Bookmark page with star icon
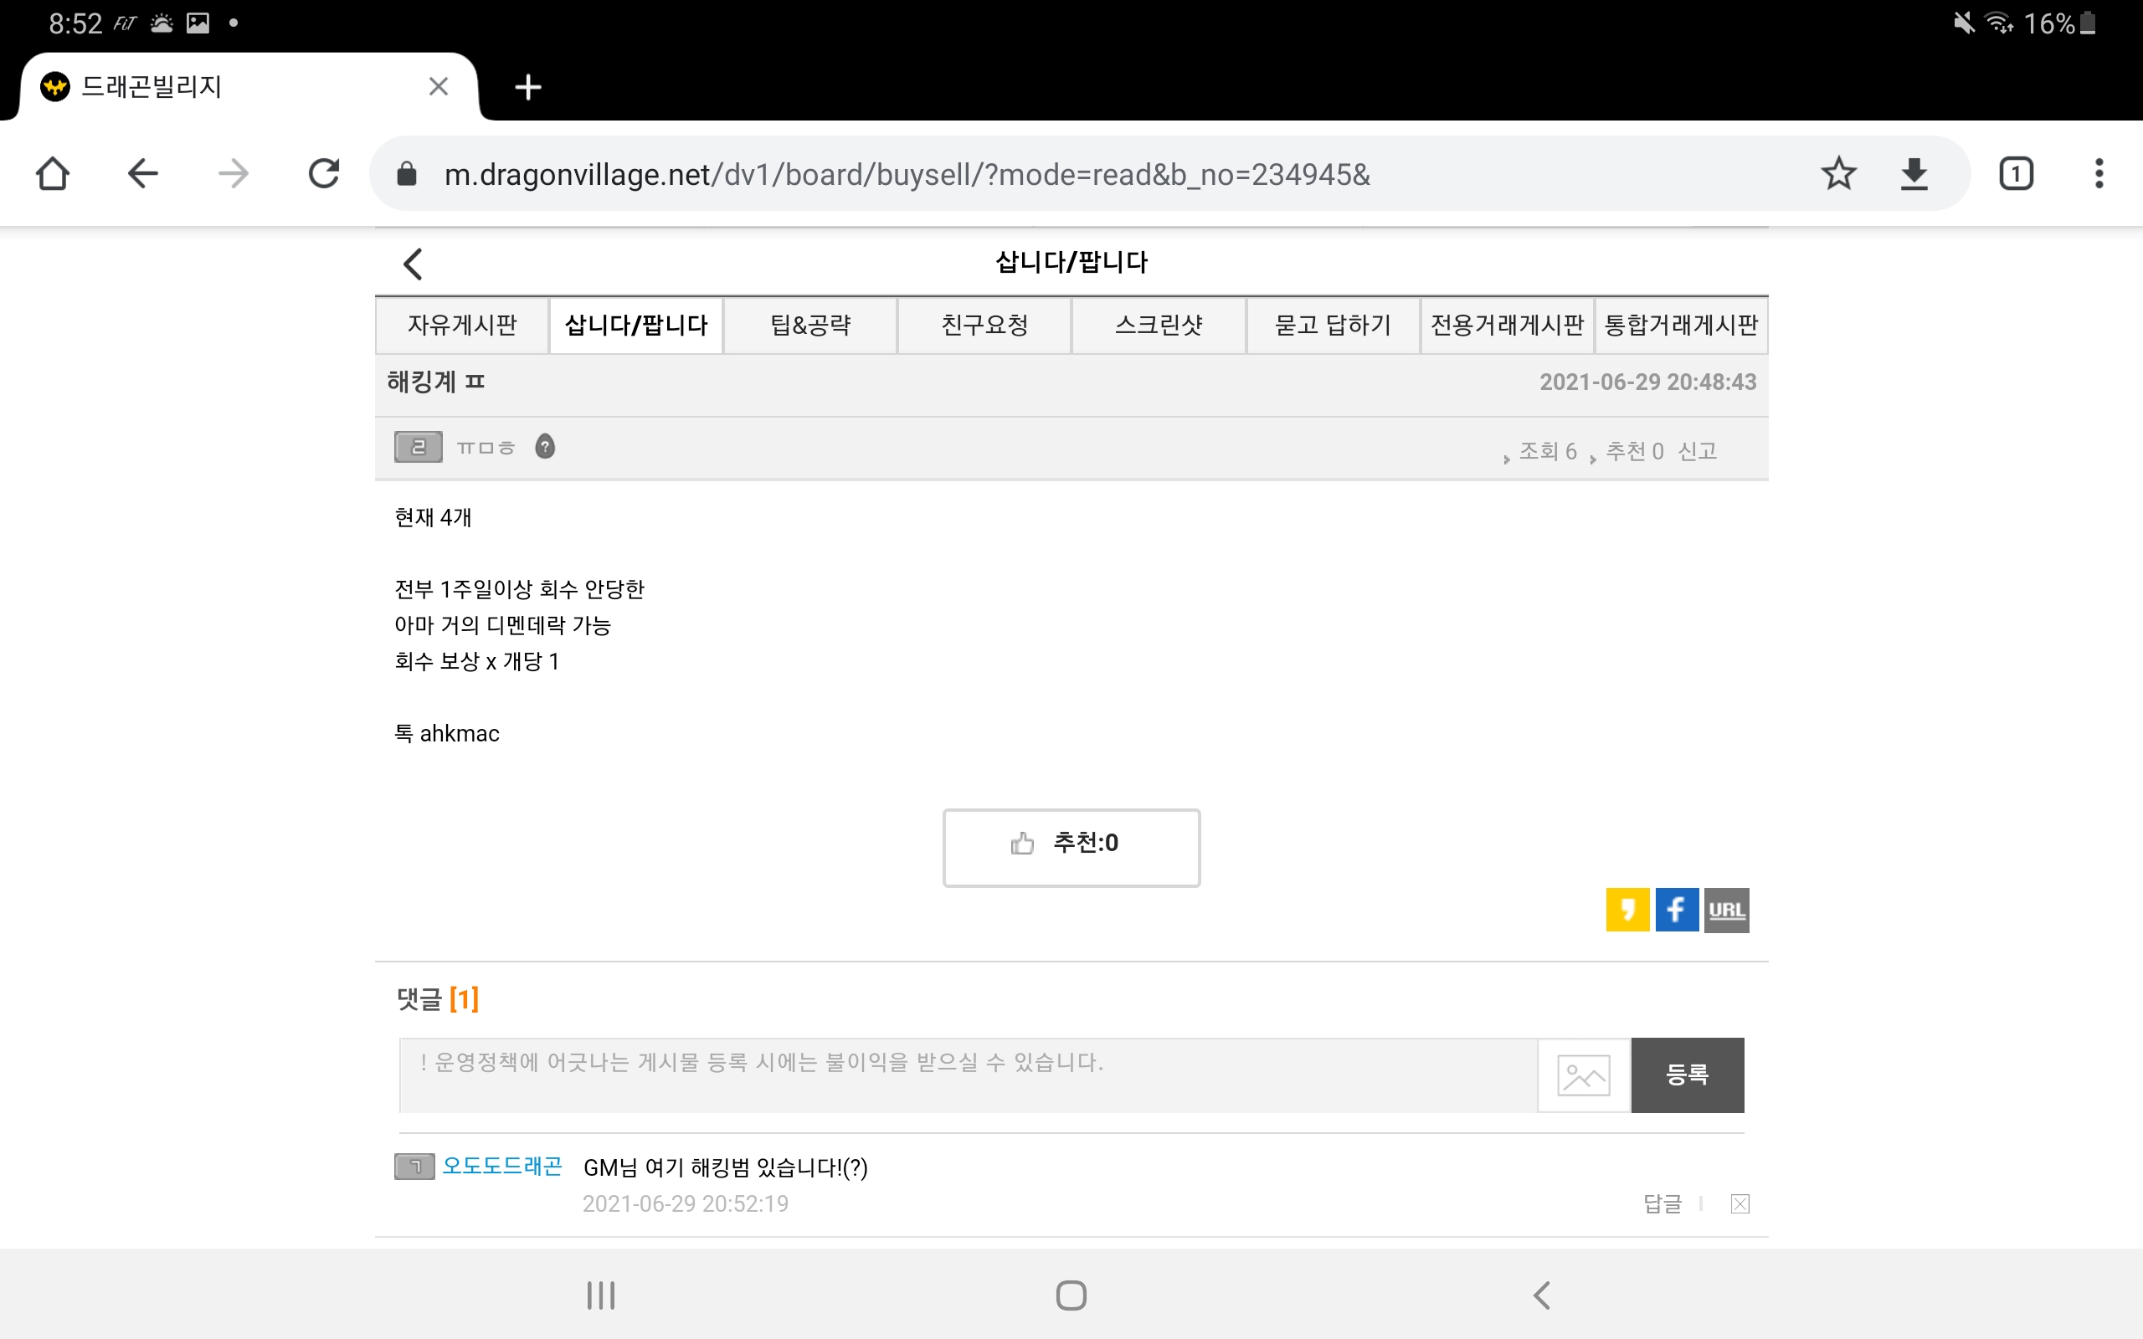The width and height of the screenshot is (2143, 1339). click(1838, 173)
